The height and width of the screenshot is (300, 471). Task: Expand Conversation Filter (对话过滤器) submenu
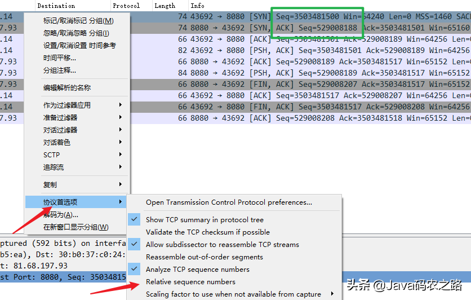[x=78, y=130]
